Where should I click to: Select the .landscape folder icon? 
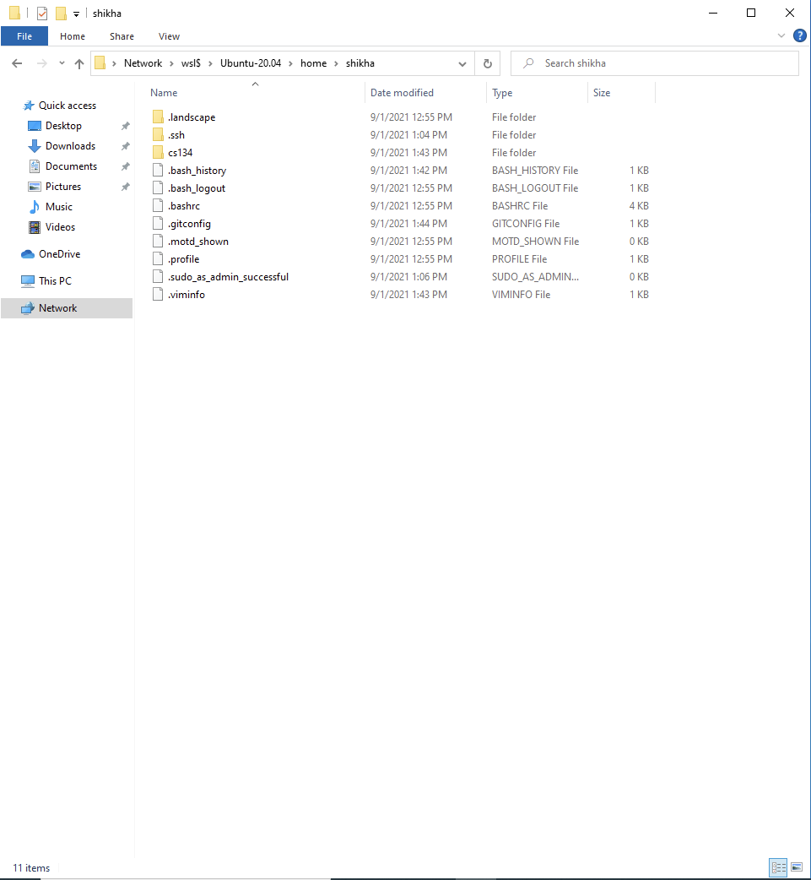click(x=158, y=117)
